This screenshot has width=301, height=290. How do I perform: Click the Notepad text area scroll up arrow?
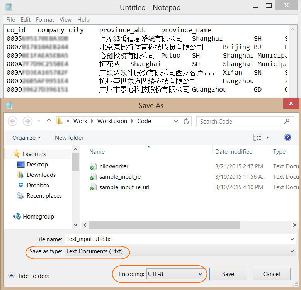click(x=292, y=29)
